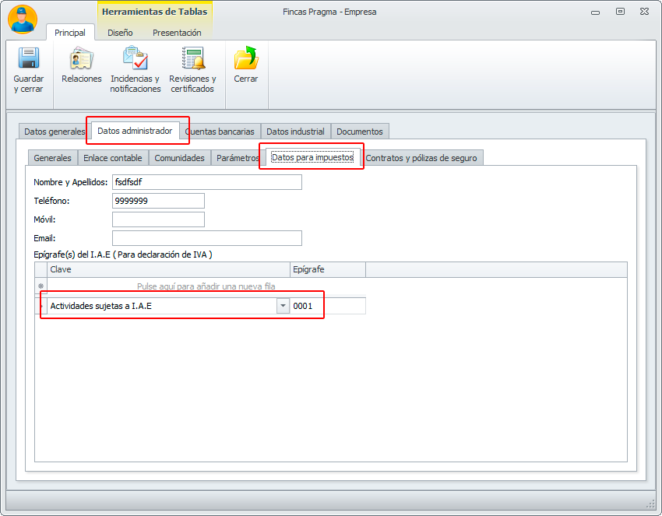
Task: Open the Parámetros sub-tab
Action: point(238,158)
